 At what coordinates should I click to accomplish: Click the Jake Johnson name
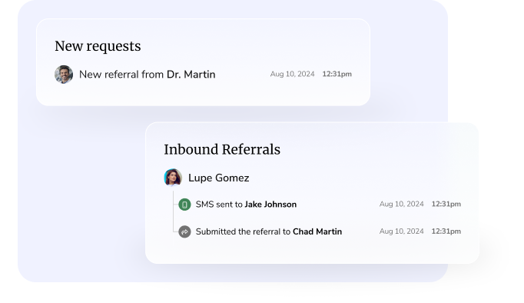pos(270,205)
